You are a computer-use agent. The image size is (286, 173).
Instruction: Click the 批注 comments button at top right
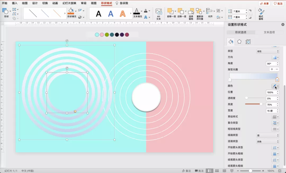pos(278,3)
